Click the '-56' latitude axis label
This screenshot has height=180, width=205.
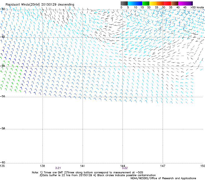(x=2, y=96)
